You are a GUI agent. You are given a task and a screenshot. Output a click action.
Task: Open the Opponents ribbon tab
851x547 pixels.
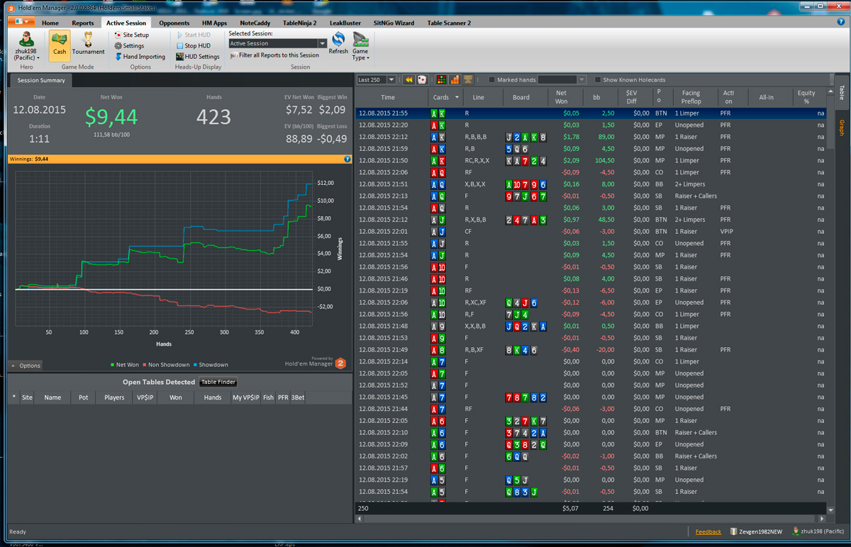click(174, 23)
